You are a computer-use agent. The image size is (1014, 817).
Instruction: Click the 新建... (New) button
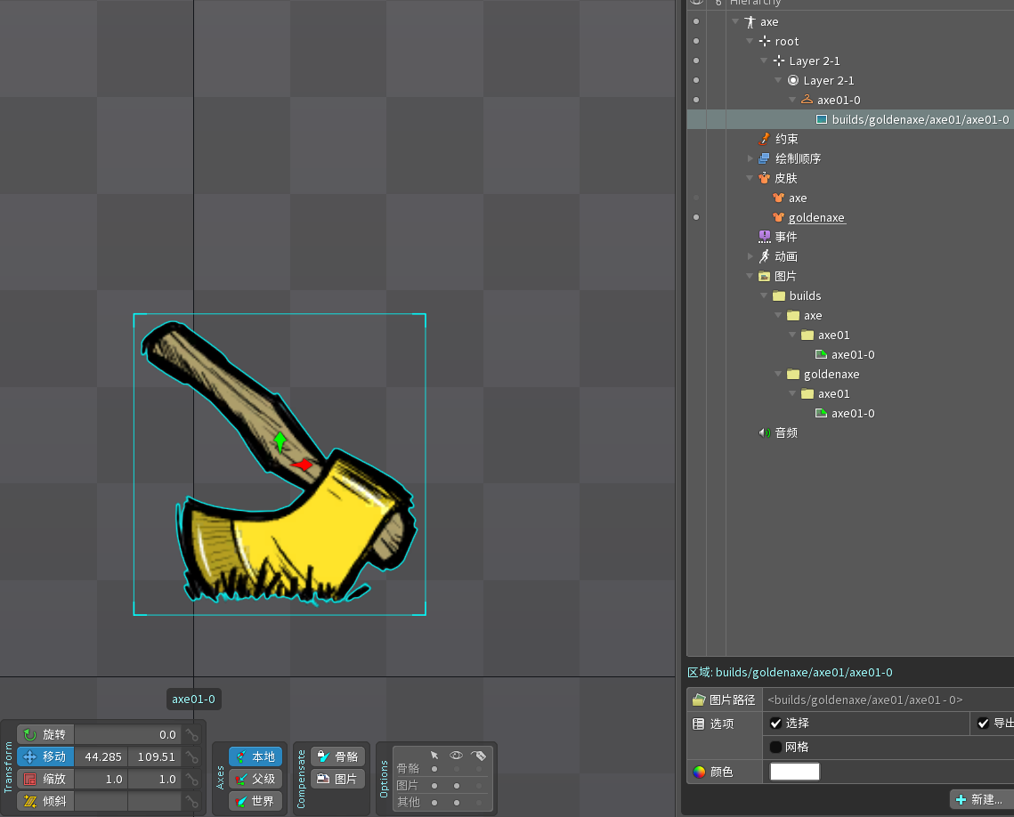[x=979, y=799]
